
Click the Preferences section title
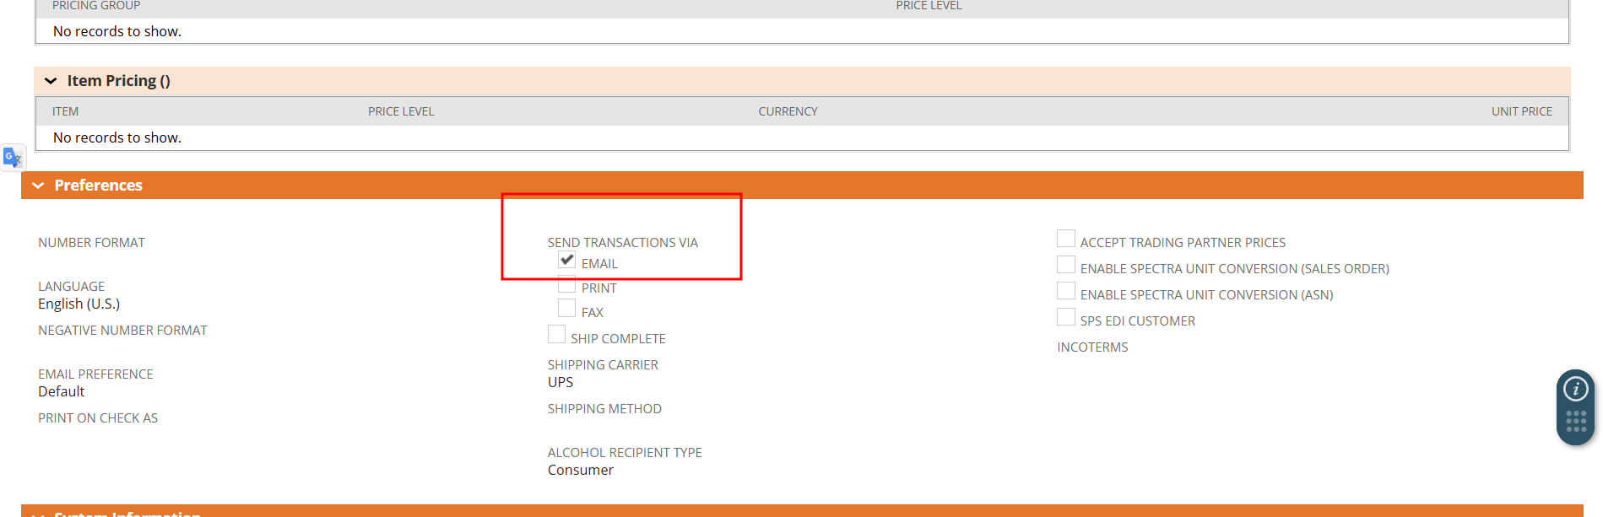[x=98, y=186]
